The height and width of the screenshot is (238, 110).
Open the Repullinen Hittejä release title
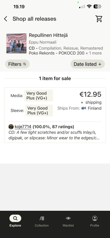pyautogui.click(x=48, y=35)
